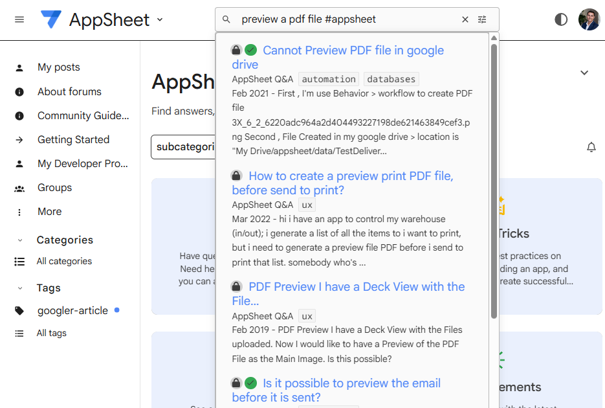Click the All categories list icon
This screenshot has width=605, height=408.
19,262
